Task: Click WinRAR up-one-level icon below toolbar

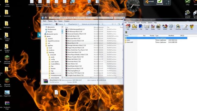Action: 126,32
